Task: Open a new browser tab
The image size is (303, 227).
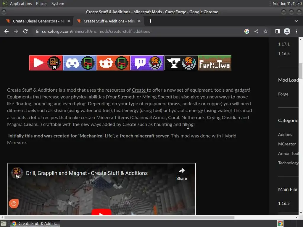Action: (151, 21)
